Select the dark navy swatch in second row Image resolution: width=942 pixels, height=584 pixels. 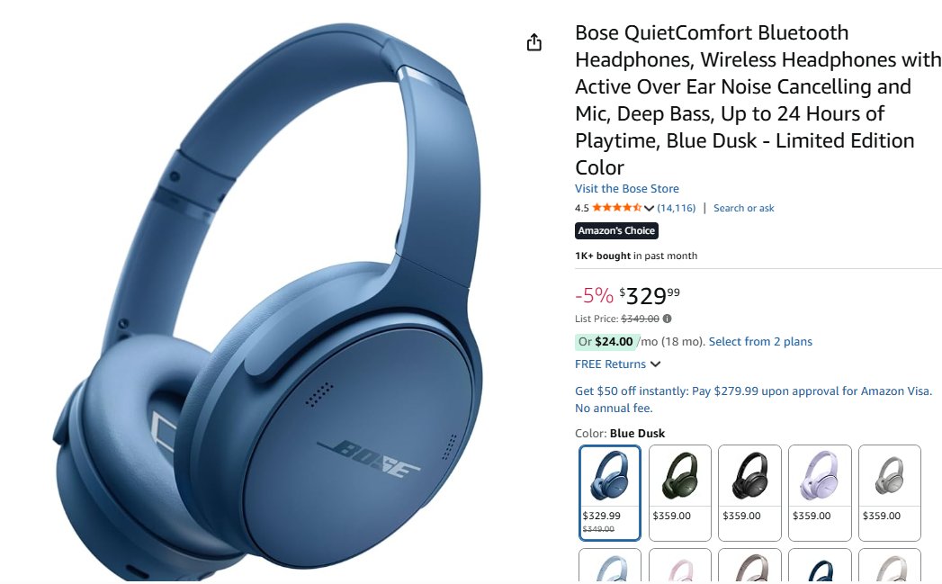[820, 565]
